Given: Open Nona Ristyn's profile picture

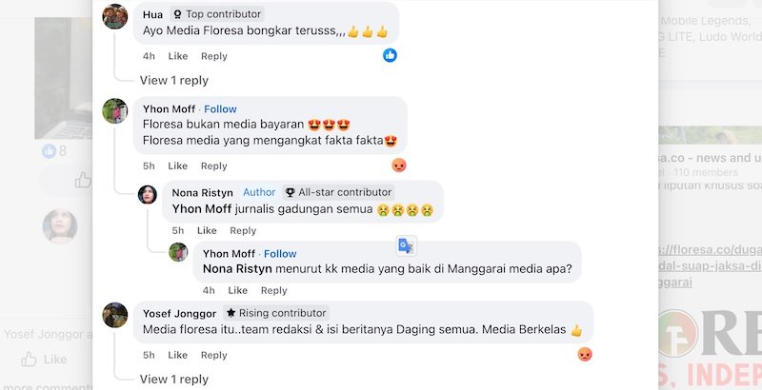Looking at the screenshot, I should 148,194.
